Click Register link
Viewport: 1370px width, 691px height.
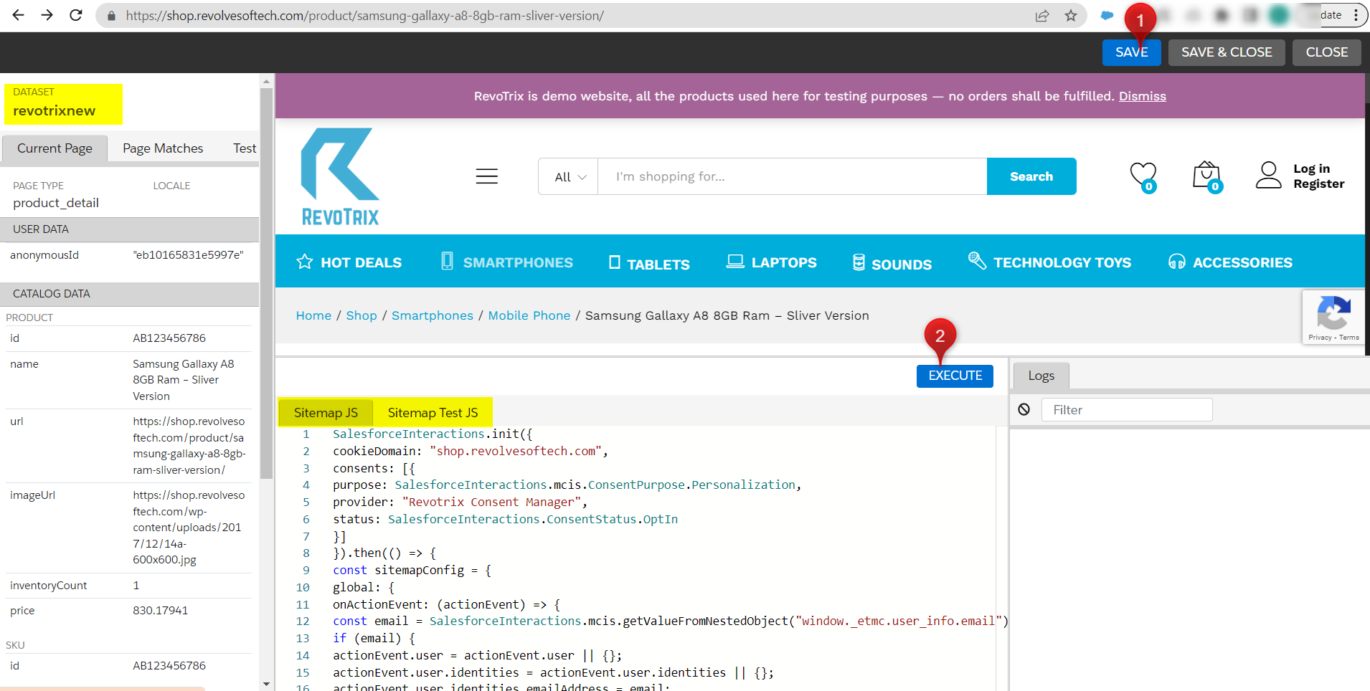[x=1318, y=184]
